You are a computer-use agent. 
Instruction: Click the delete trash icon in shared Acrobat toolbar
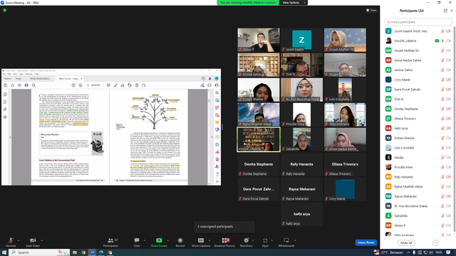tap(137, 85)
